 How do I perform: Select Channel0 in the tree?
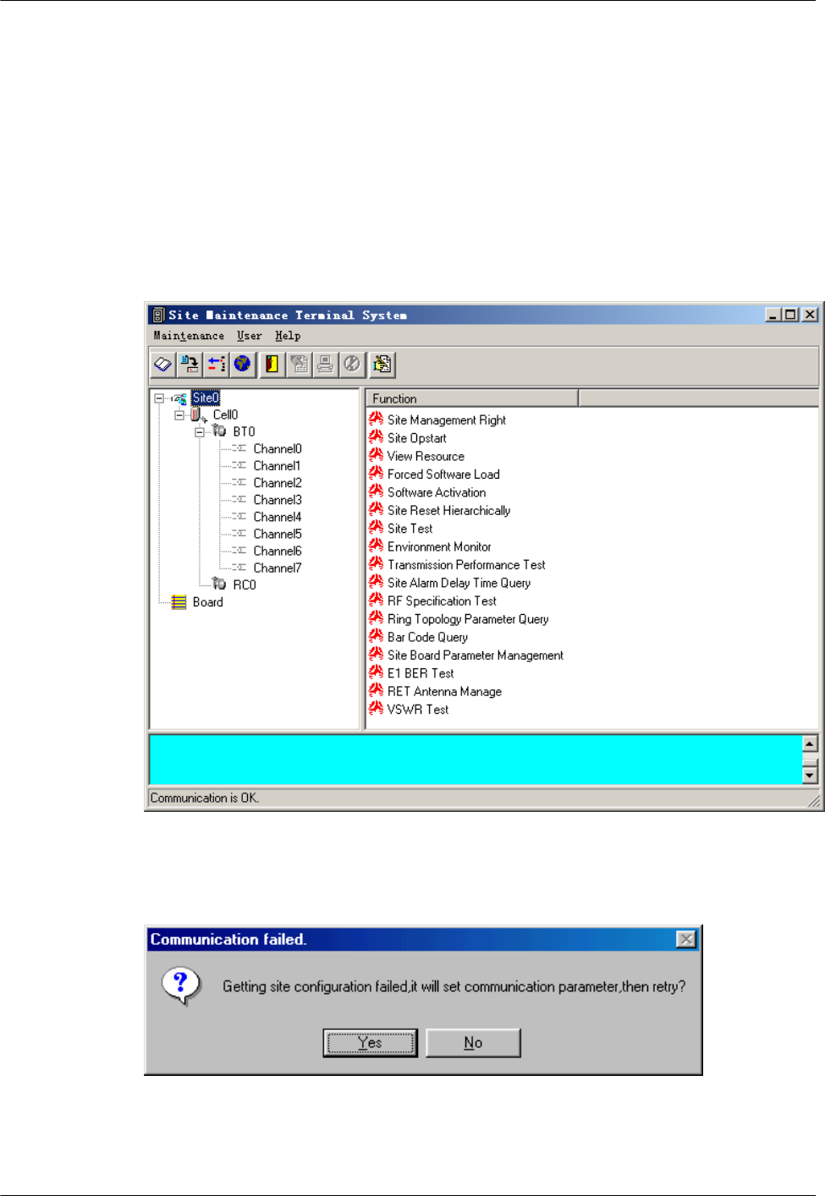pyautogui.click(x=278, y=448)
